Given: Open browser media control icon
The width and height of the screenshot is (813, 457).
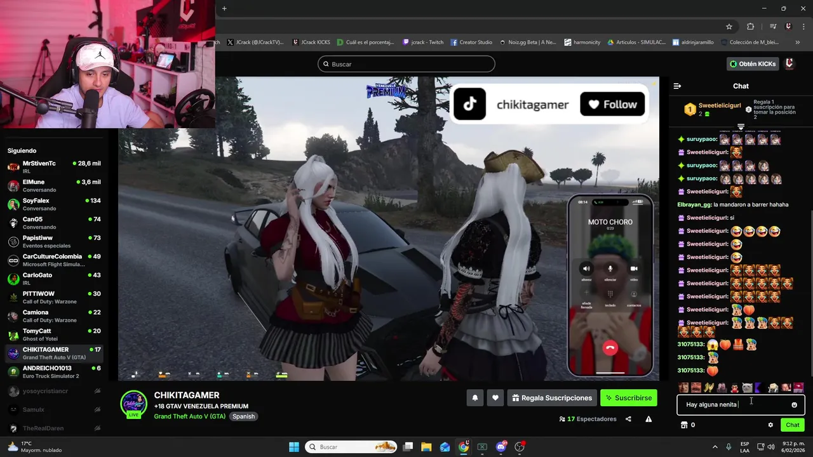Looking at the screenshot, I should point(773,27).
